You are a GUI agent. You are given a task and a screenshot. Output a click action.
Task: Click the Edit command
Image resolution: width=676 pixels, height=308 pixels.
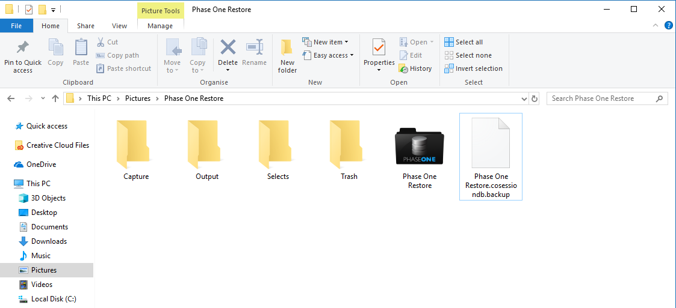pos(411,55)
